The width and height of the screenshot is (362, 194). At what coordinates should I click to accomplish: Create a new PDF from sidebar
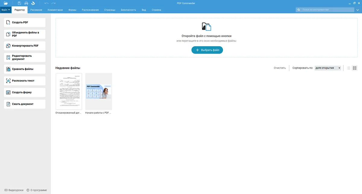(x=25, y=22)
